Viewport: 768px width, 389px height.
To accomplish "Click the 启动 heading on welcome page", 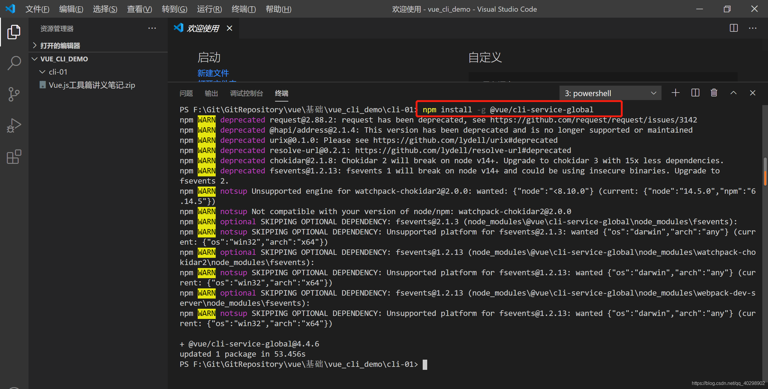I will pyautogui.click(x=209, y=57).
